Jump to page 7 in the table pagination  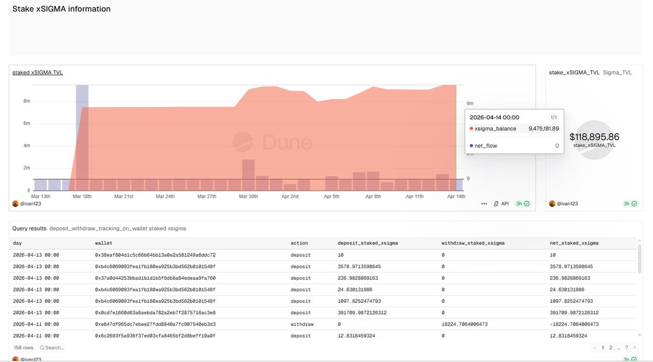tap(627, 347)
